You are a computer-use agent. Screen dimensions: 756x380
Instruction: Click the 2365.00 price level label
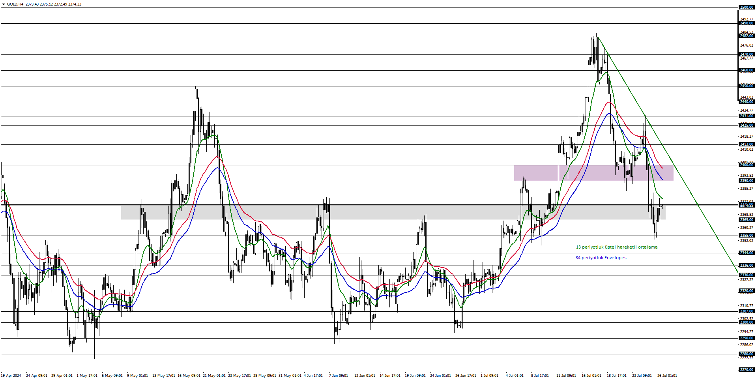pyautogui.click(x=747, y=220)
